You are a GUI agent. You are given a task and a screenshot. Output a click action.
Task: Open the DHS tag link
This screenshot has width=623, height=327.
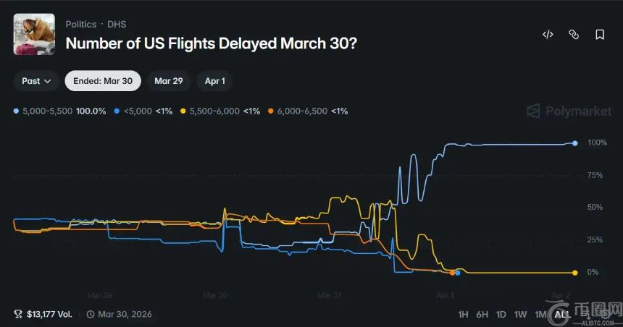point(117,24)
